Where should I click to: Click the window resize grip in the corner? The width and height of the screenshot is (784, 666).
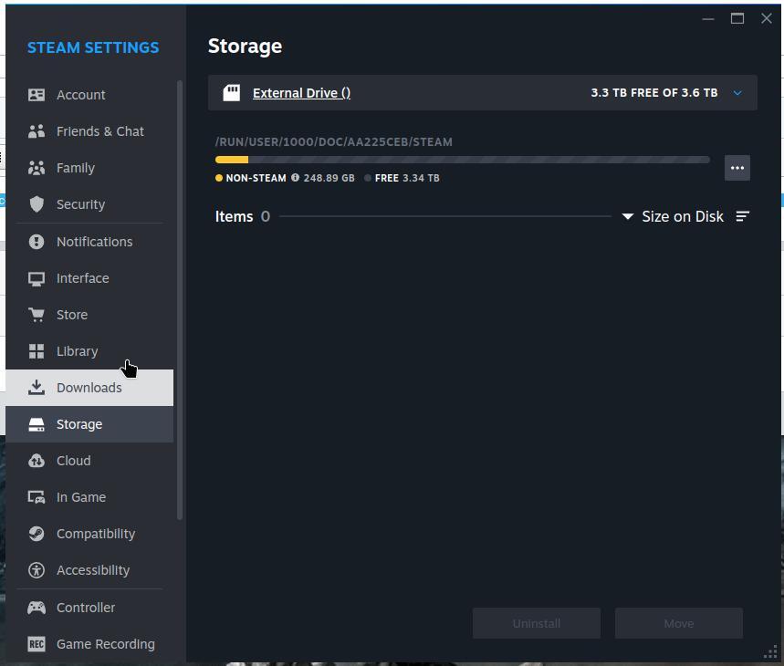tap(770, 652)
